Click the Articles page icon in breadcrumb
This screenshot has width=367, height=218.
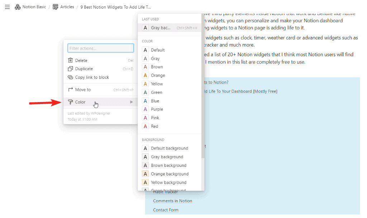pyautogui.click(x=56, y=6)
